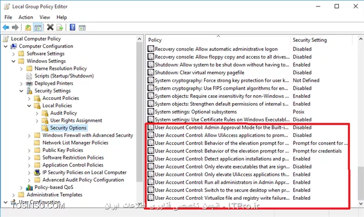Click Windows Firewall with Advanced Security folder icon

click(x=37, y=135)
